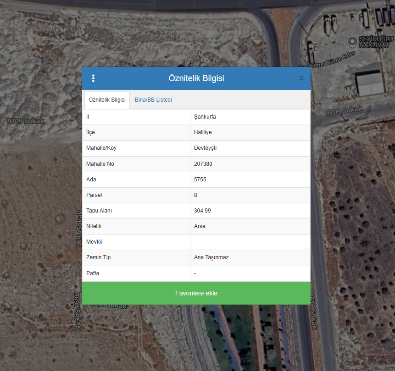Click the Şanlıurfa value in İl row

(205, 117)
